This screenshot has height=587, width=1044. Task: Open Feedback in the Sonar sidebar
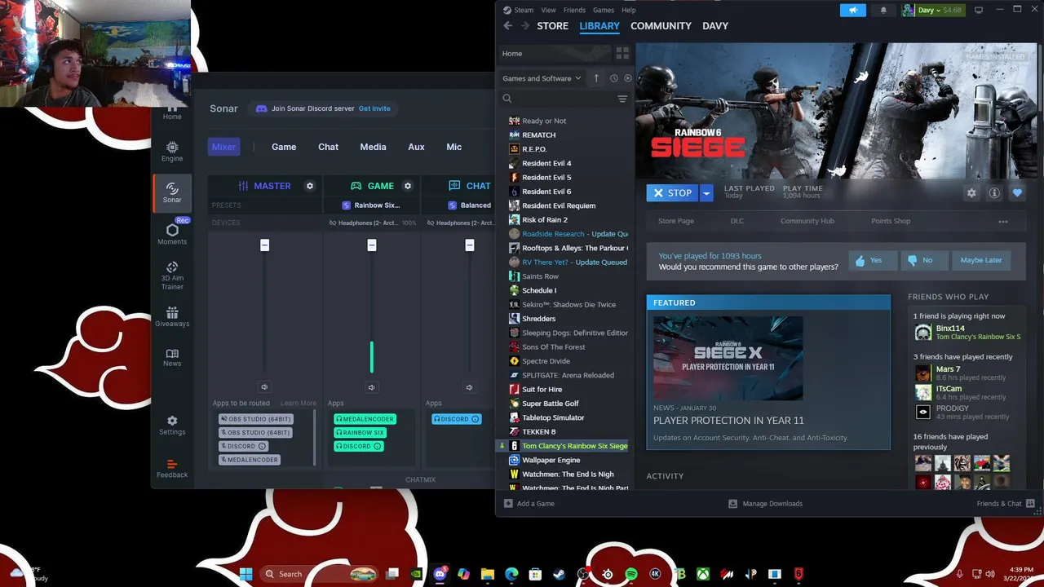[172, 468]
